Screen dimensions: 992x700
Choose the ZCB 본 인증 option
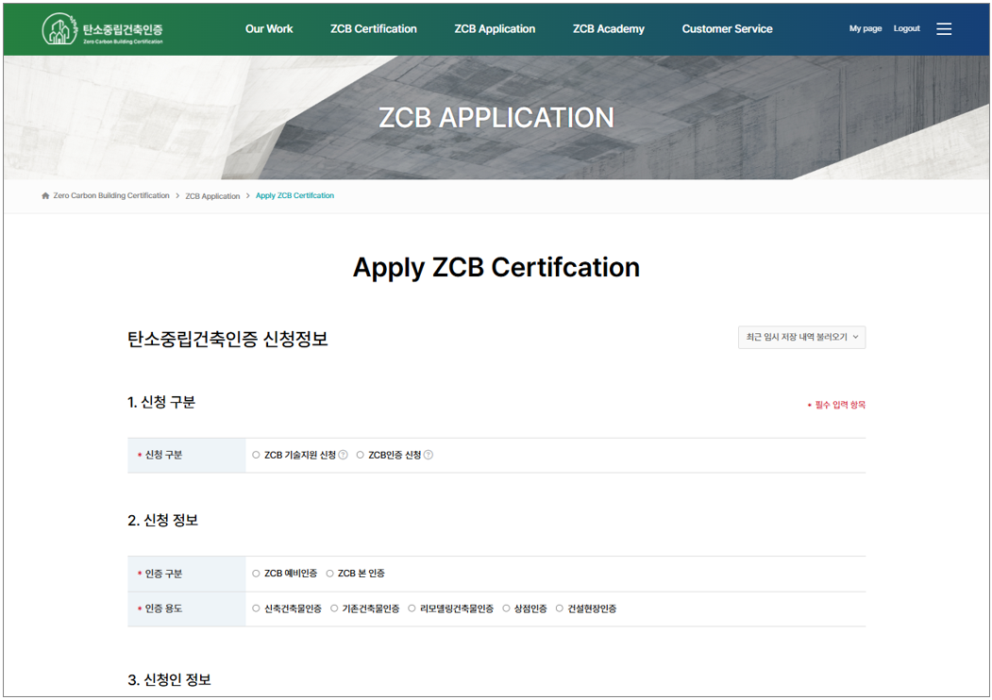point(330,574)
